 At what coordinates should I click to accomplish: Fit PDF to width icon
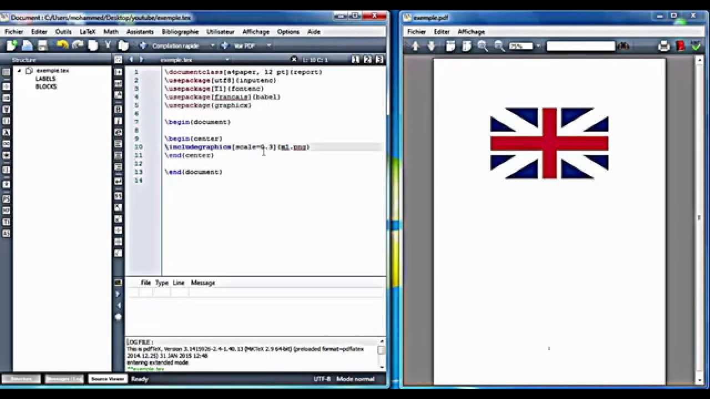click(x=450, y=46)
